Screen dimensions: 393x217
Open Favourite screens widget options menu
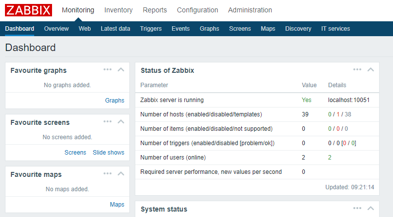point(108,121)
